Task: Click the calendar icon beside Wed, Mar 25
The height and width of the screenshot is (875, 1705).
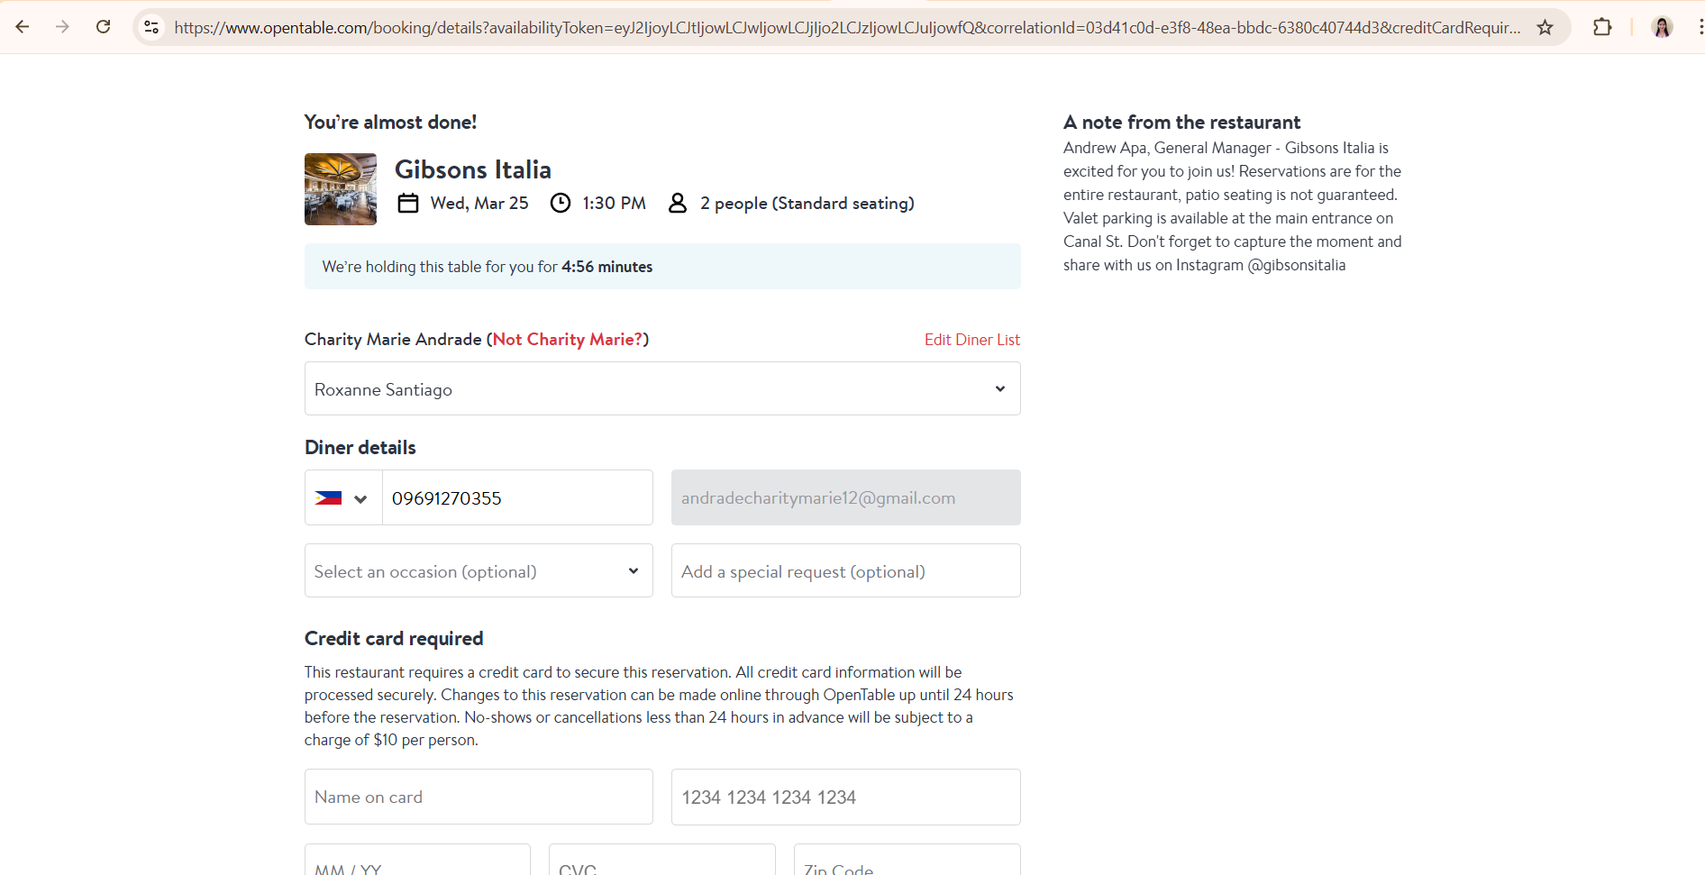Action: coord(408,204)
